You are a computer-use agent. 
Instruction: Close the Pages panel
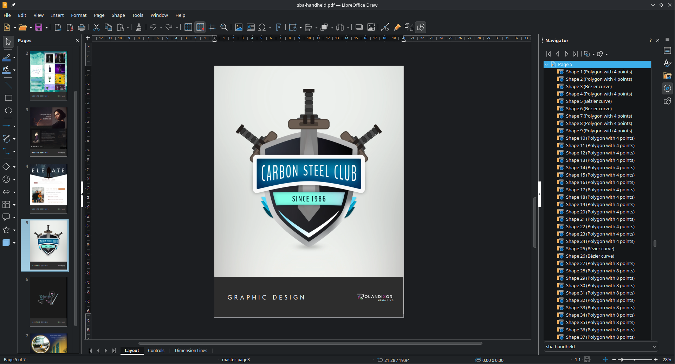pos(77,40)
